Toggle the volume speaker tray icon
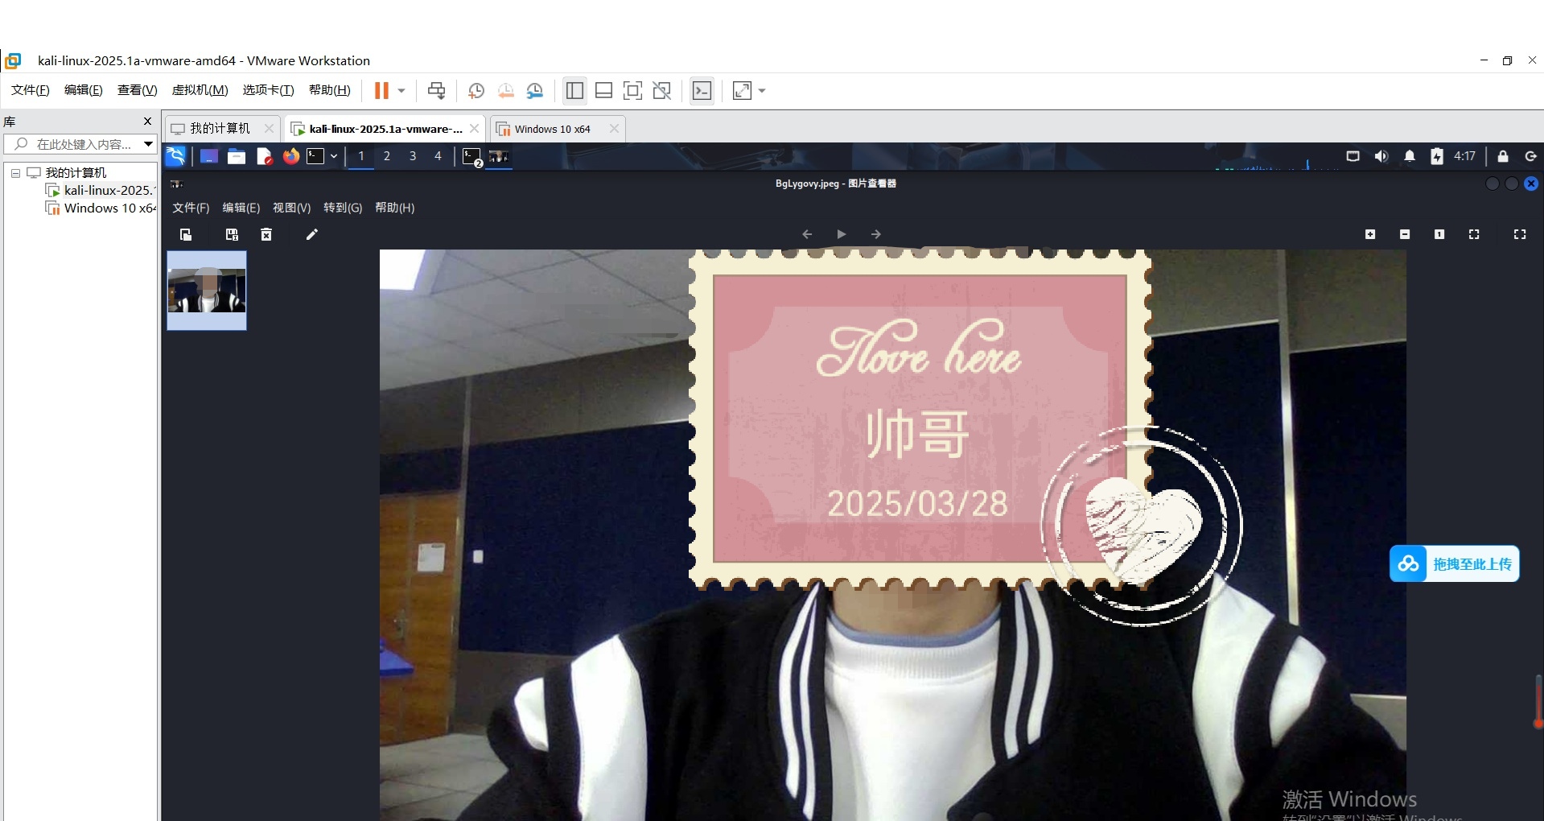 click(x=1381, y=156)
